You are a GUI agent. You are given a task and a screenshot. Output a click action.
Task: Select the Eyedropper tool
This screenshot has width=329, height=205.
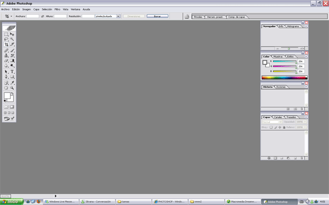12,83
